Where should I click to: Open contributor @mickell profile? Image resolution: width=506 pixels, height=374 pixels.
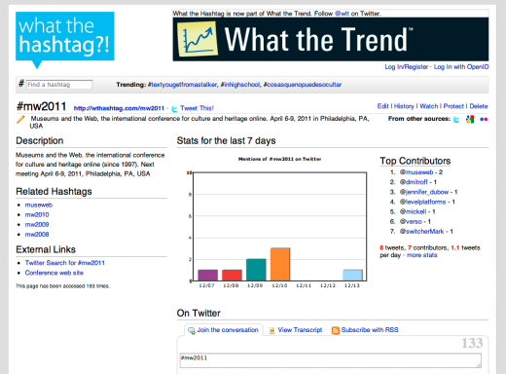click(x=413, y=211)
